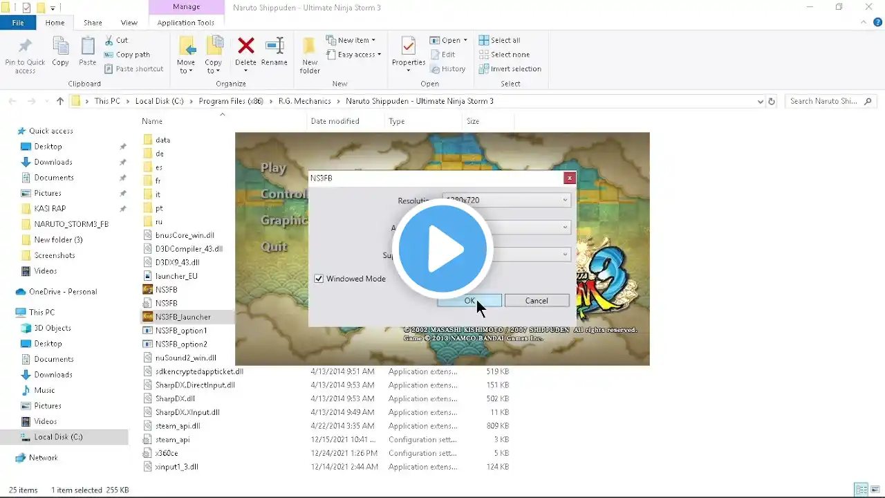The image size is (885, 498).
Task: Expand the This PC tree node
Action: coord(8,313)
